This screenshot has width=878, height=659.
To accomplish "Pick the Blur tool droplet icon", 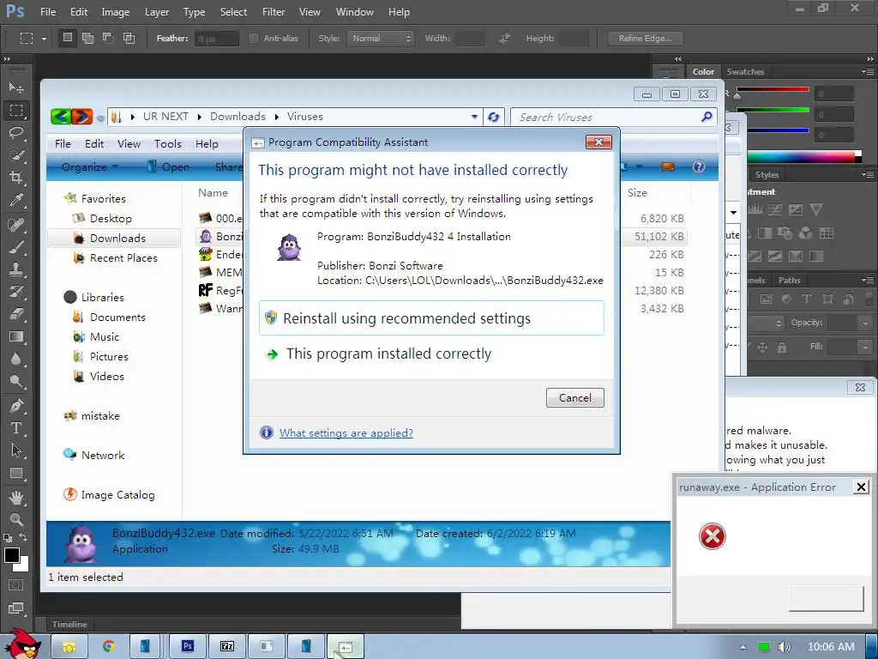I will click(x=16, y=360).
